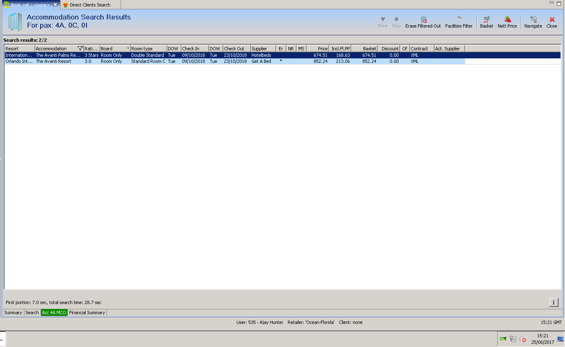Click the muted volume tray icon
The height and width of the screenshot is (347, 565).
coord(523,339)
